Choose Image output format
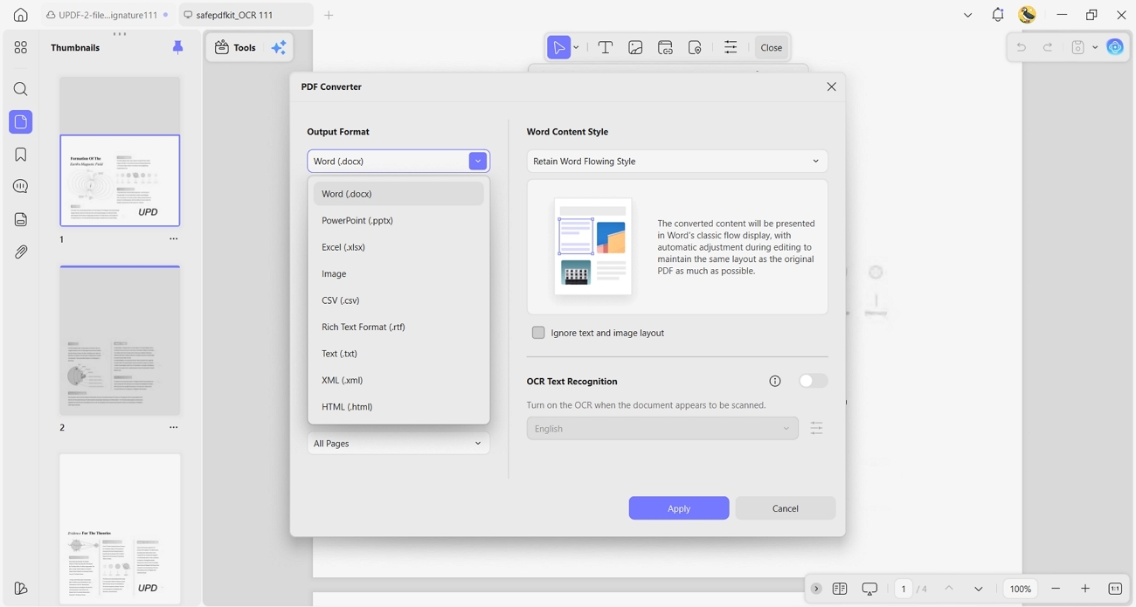Screen dimensions: 1136x607 click(x=398, y=273)
